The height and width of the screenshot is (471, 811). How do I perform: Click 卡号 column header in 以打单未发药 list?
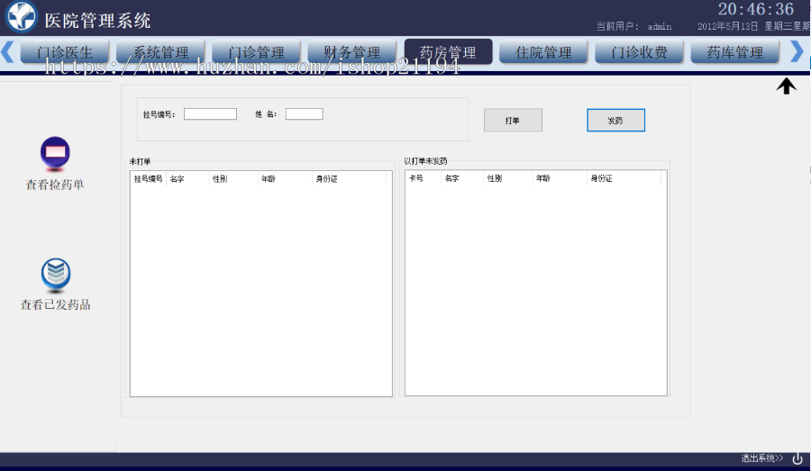point(424,178)
